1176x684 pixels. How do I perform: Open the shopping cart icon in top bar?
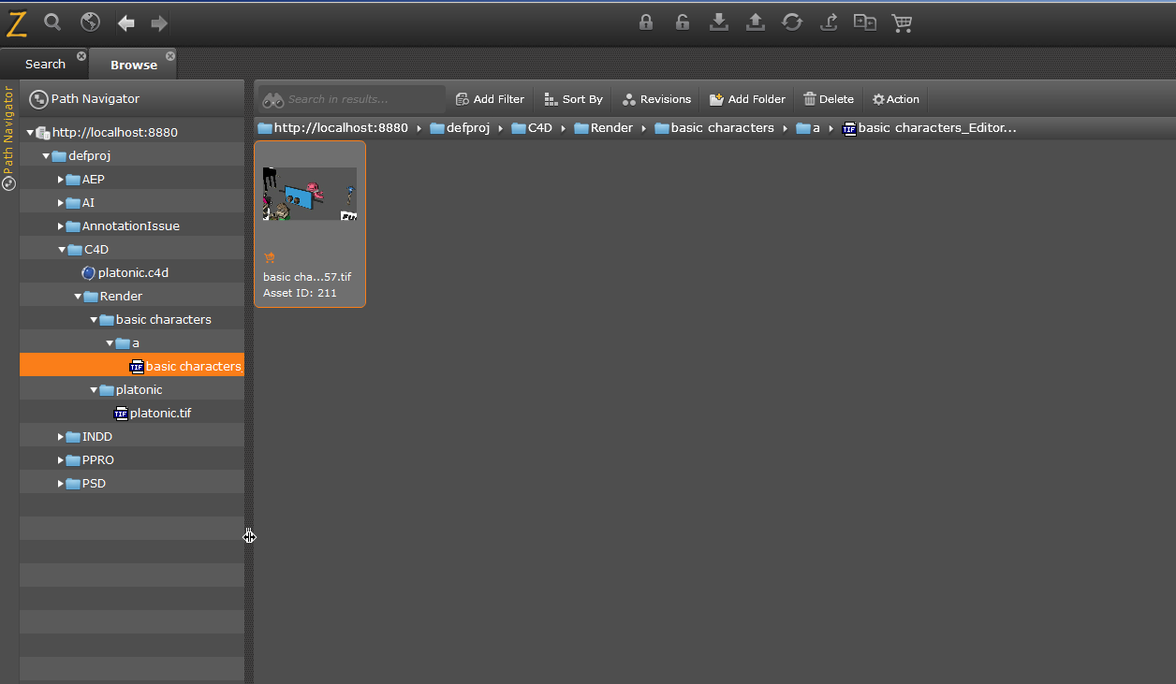[x=902, y=22]
